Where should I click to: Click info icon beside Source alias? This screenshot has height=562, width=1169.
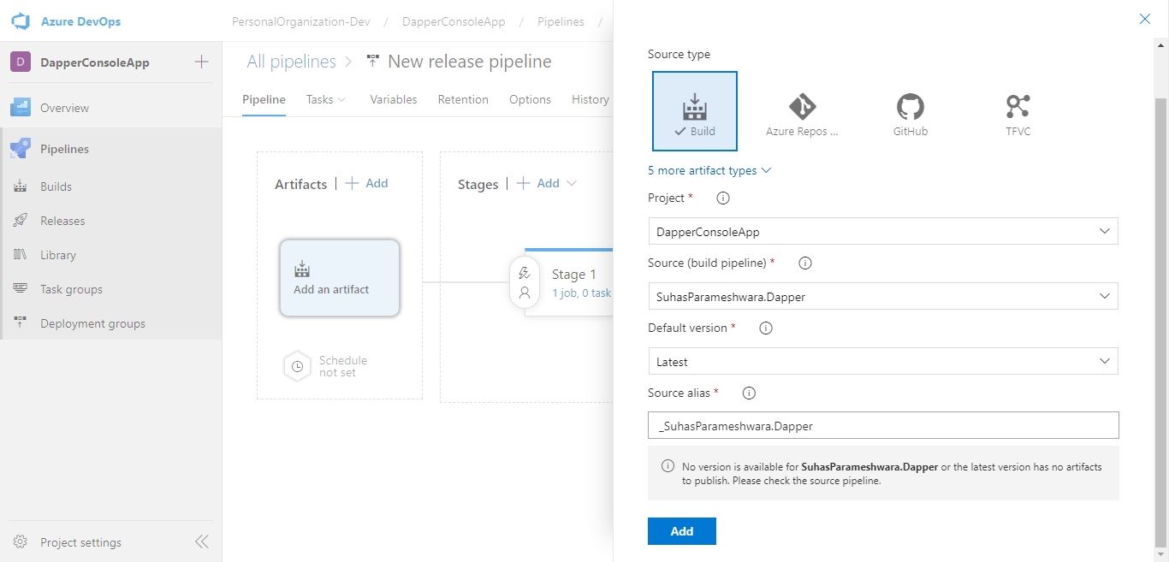749,393
